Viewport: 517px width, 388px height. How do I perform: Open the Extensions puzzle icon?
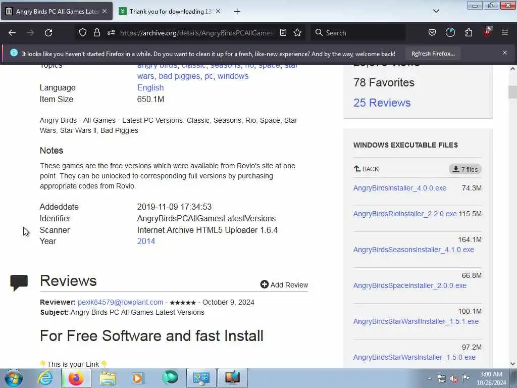(469, 32)
